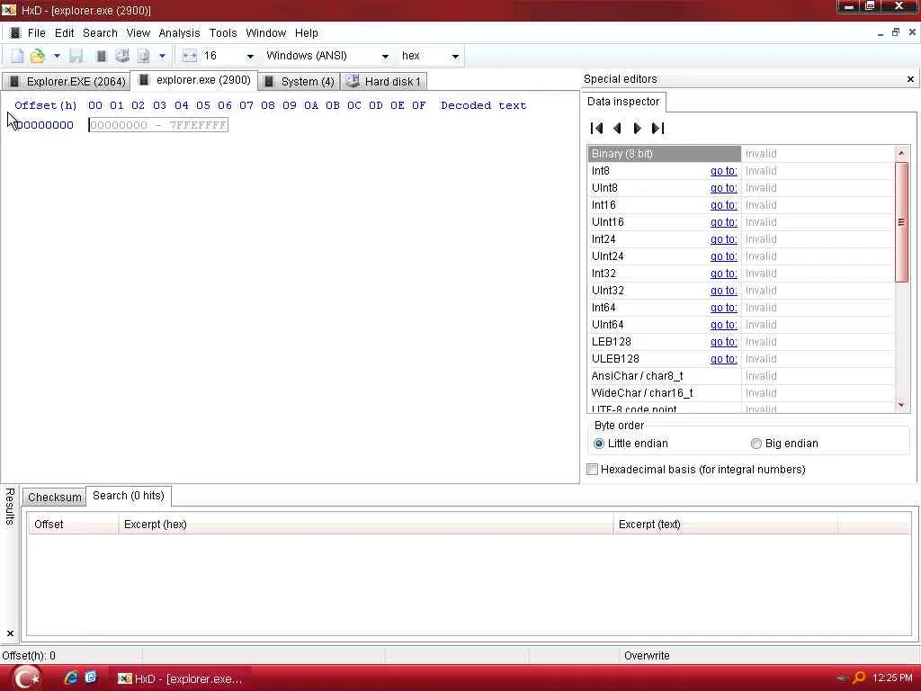This screenshot has width=921, height=691.
Task: Jump to first byte in Data inspector
Action: 597,128
